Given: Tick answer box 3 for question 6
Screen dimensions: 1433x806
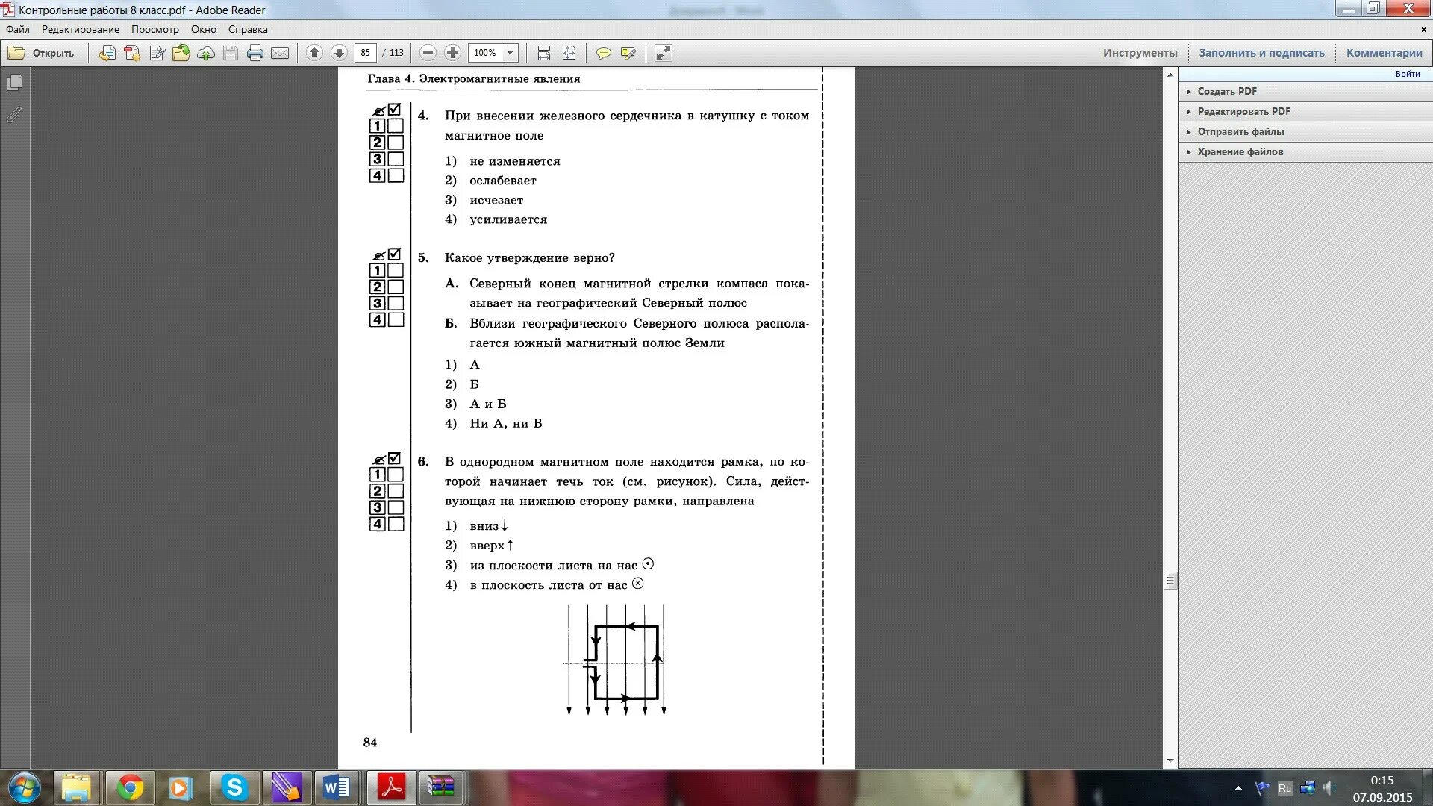Looking at the screenshot, I should click(x=396, y=507).
